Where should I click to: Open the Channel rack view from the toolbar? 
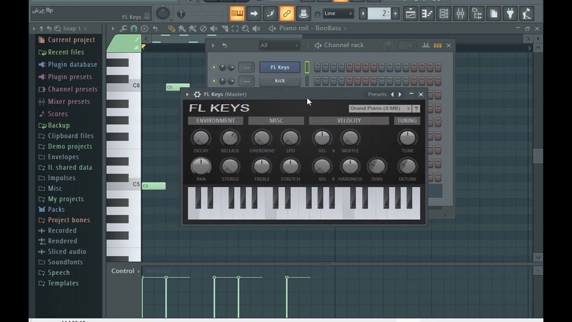pos(444,13)
